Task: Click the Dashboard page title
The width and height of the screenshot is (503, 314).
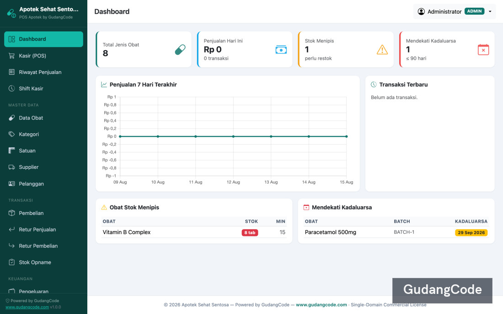Action: [112, 11]
